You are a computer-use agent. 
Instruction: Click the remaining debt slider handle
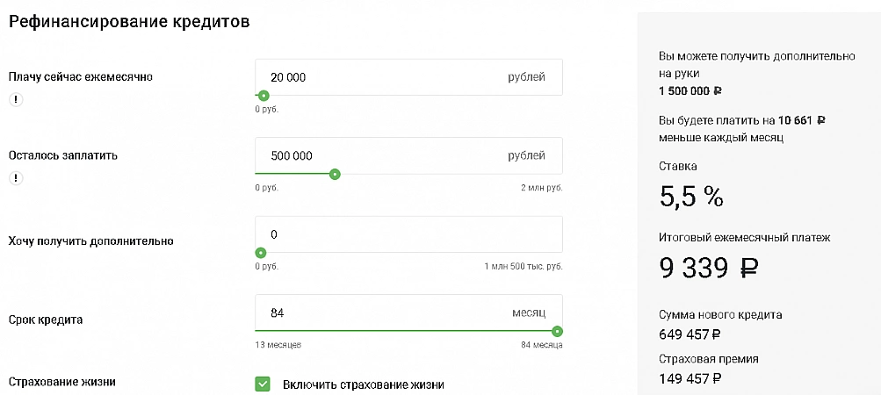(335, 174)
